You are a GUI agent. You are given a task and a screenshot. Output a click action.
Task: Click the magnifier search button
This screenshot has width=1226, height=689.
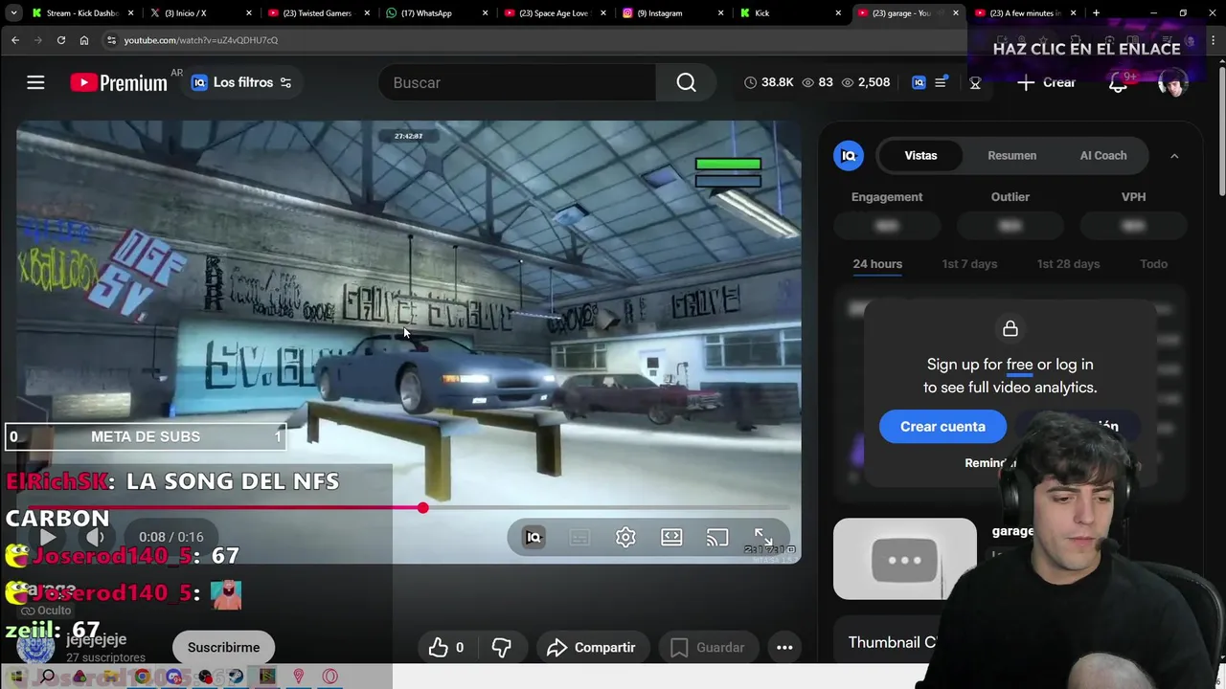pos(686,82)
